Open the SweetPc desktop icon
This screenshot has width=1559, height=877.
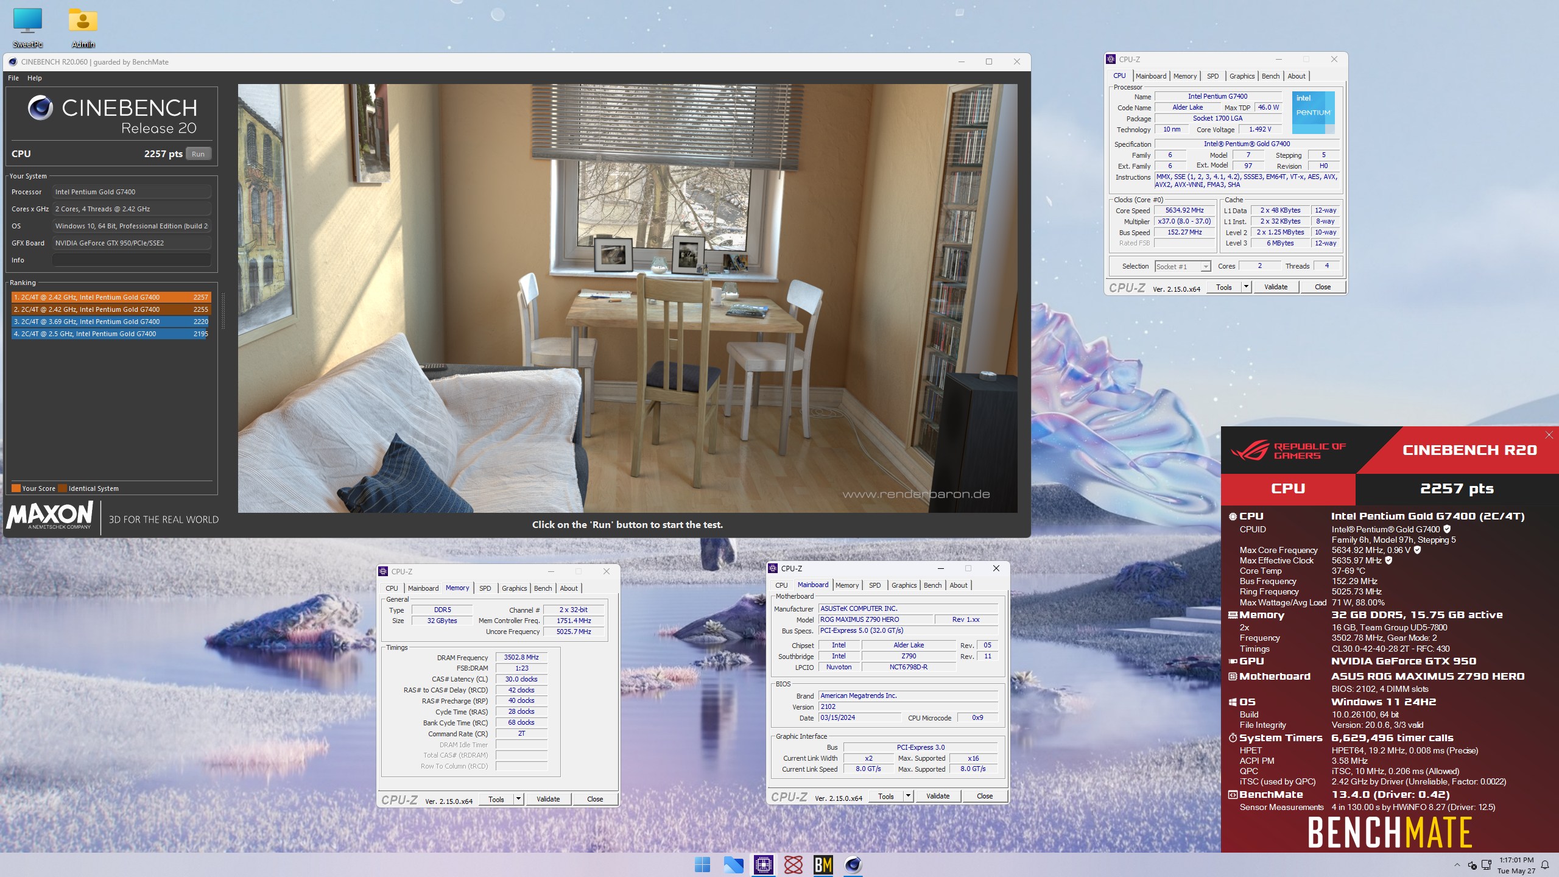(27, 27)
